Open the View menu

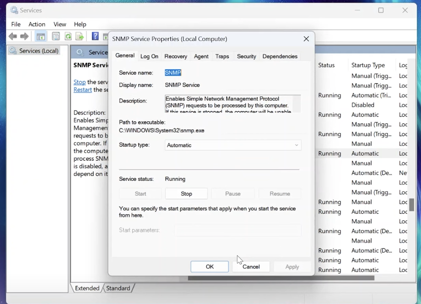point(60,24)
